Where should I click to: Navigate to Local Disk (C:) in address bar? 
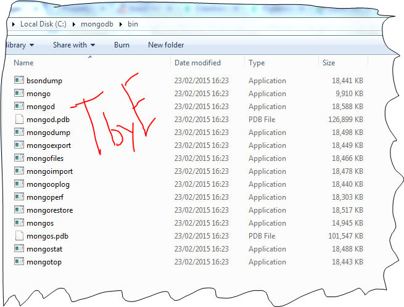tap(43, 24)
